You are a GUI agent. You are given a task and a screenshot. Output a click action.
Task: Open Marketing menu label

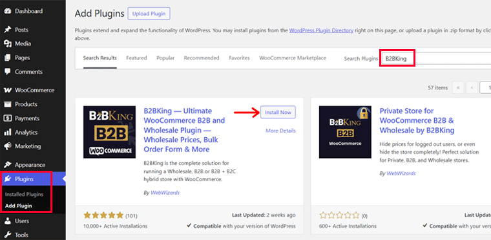pos(28,146)
